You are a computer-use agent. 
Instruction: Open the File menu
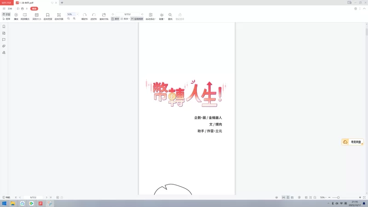(10, 8)
